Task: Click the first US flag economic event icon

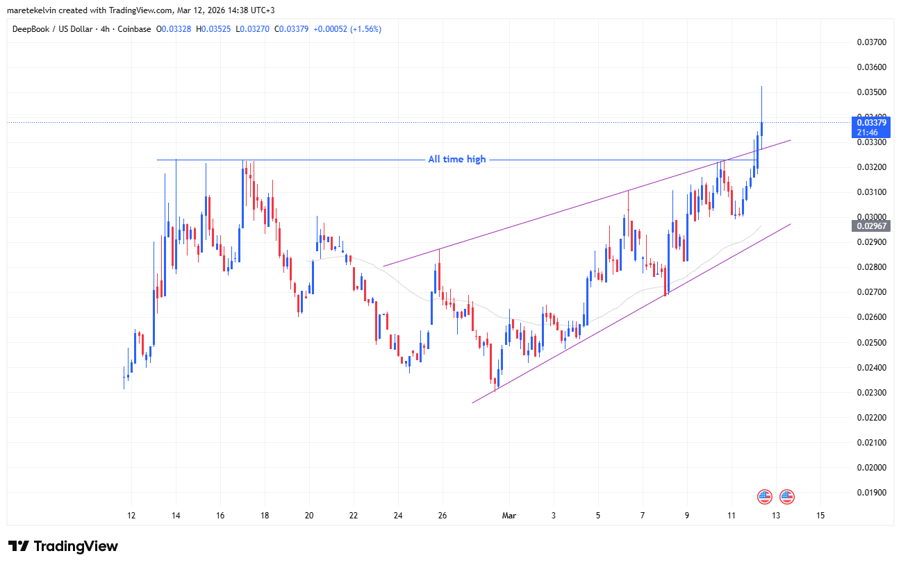Action: click(765, 496)
